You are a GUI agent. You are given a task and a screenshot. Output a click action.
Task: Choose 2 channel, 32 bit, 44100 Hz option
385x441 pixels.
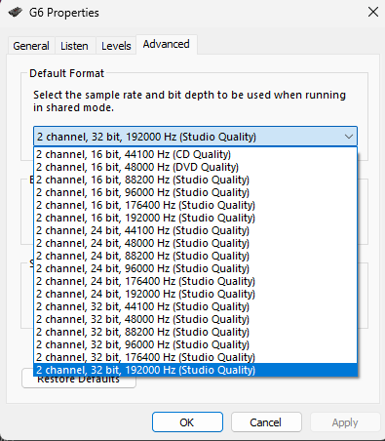click(195, 306)
